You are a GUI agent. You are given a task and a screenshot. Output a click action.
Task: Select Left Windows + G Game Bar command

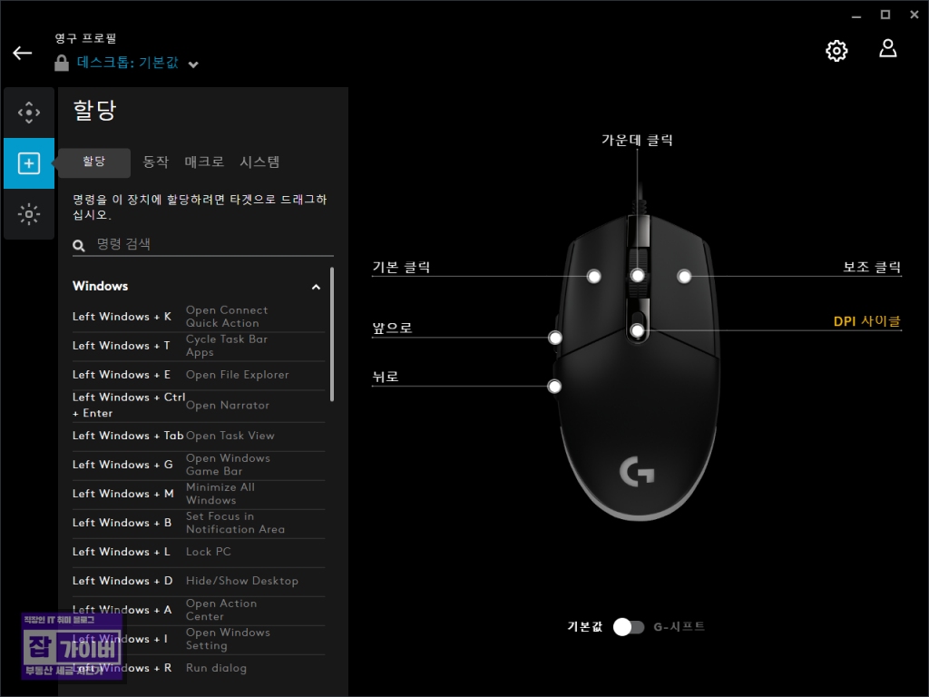(x=199, y=466)
